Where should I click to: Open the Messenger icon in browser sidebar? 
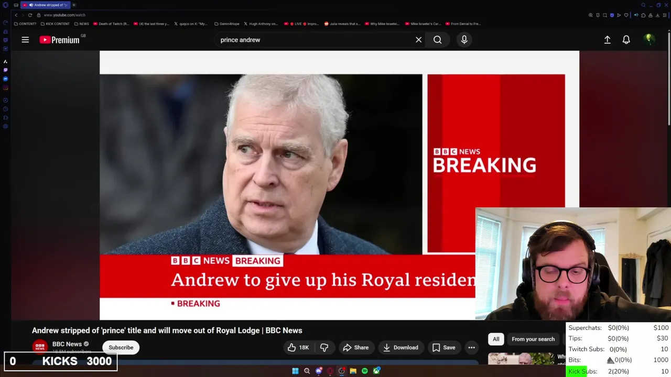pos(5,79)
